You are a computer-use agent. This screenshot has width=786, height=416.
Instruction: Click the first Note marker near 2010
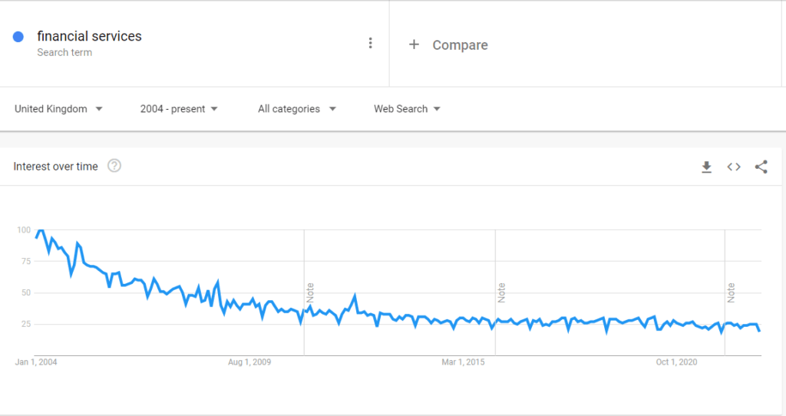click(x=310, y=292)
